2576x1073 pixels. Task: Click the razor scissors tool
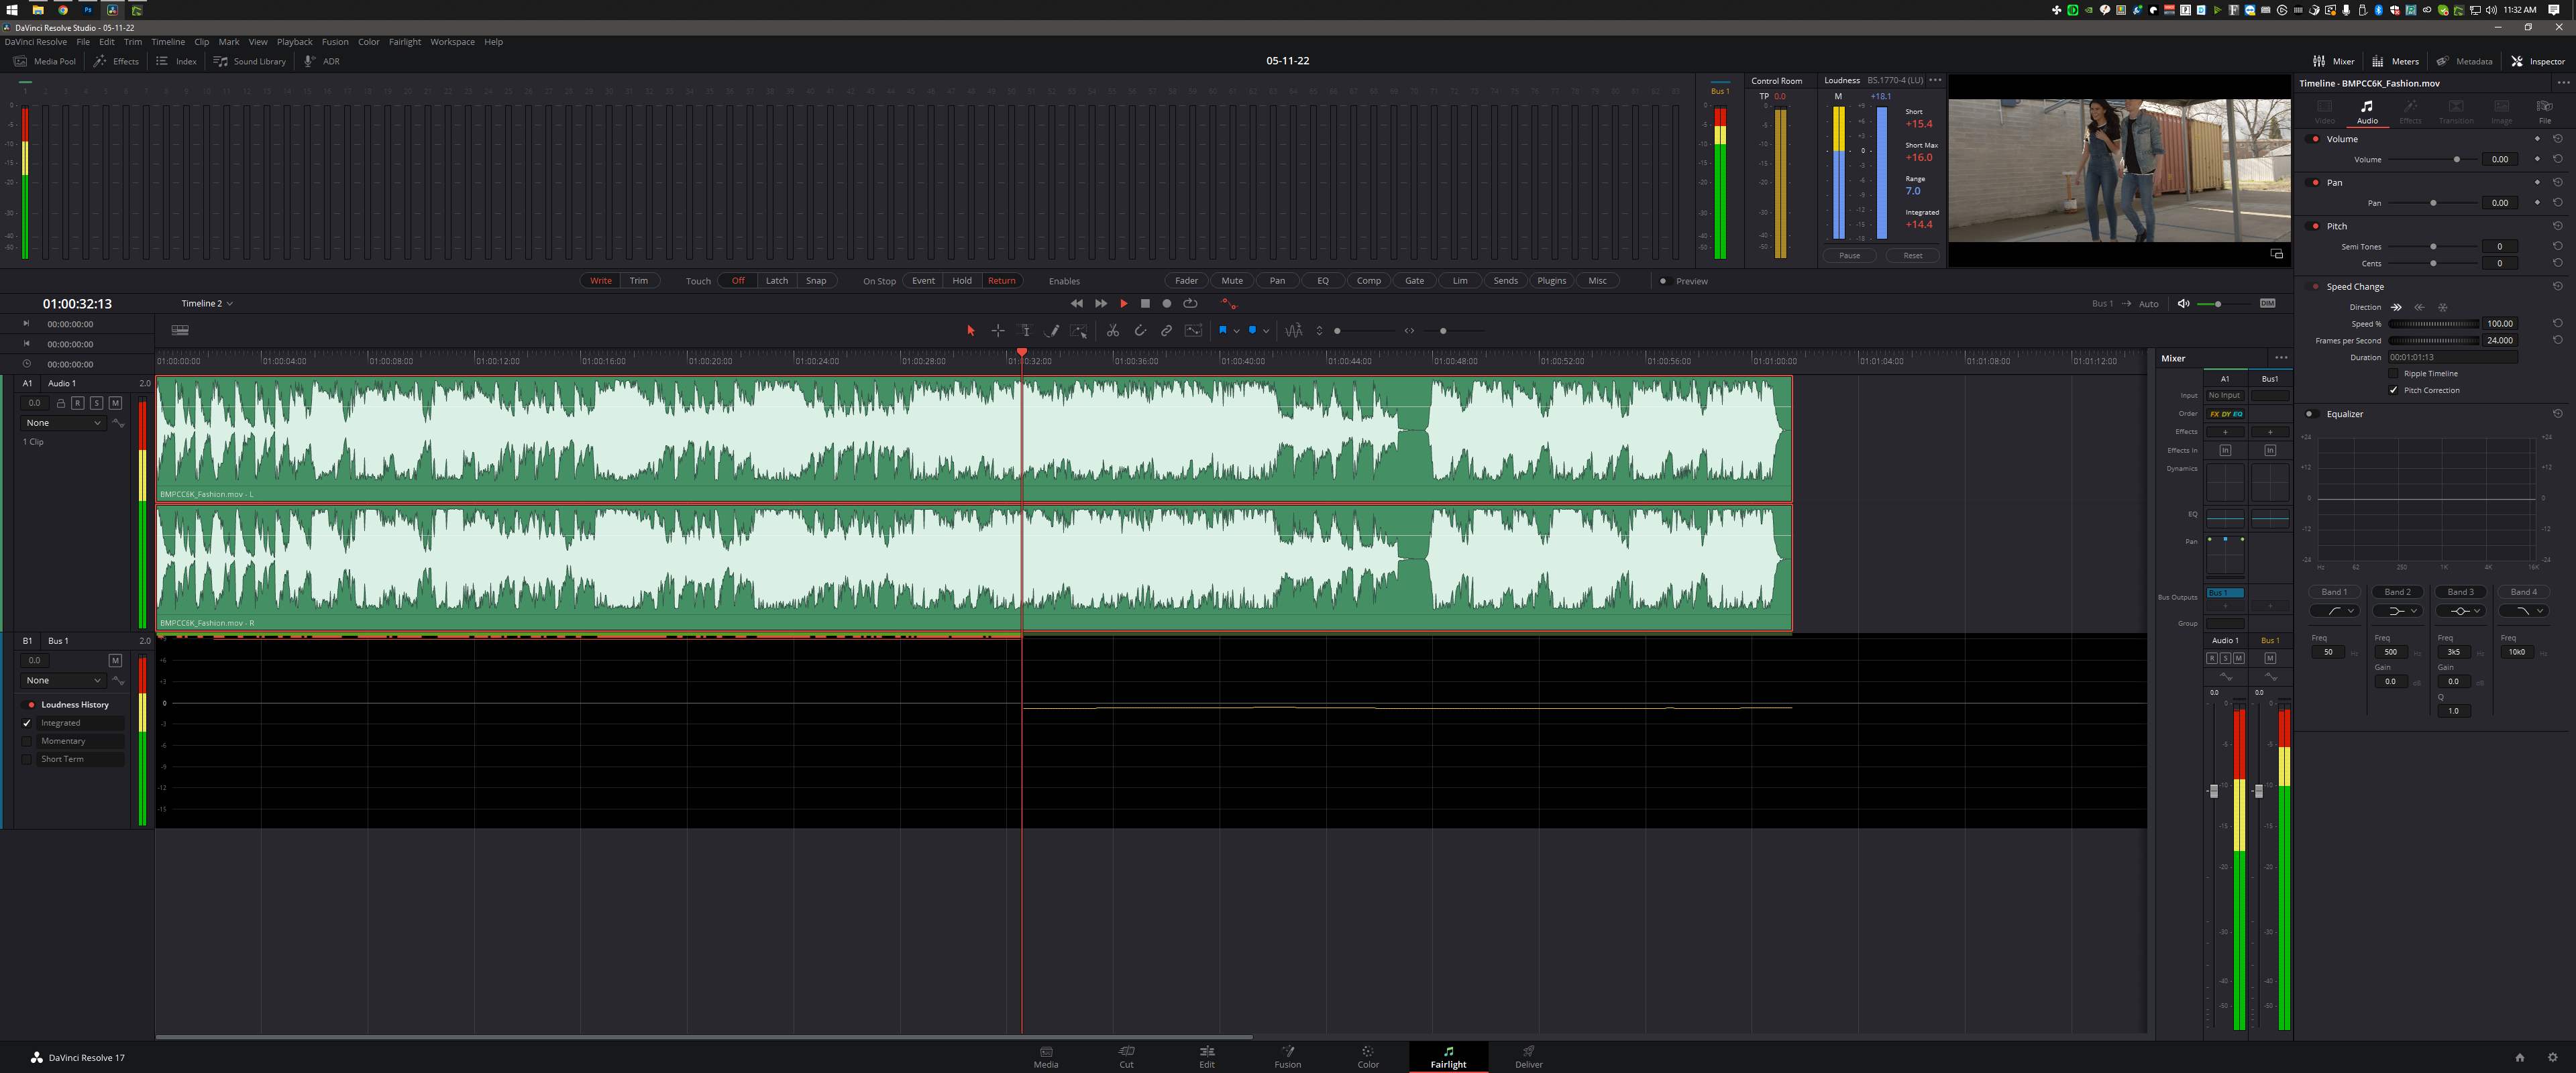[x=1112, y=330]
